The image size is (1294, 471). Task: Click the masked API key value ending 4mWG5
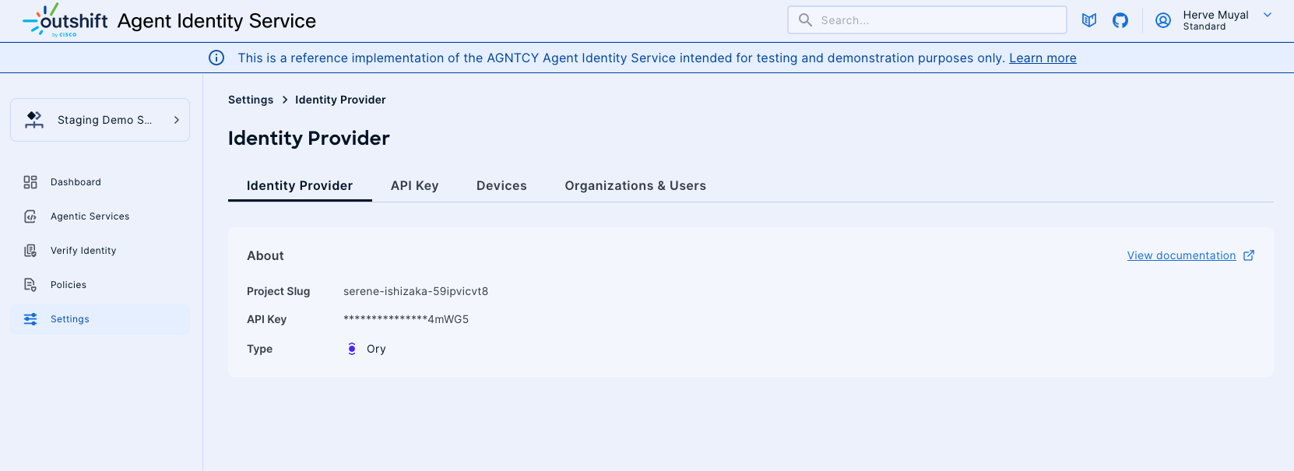point(406,319)
